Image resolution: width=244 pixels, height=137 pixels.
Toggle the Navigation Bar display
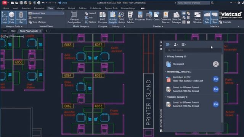(21, 18)
